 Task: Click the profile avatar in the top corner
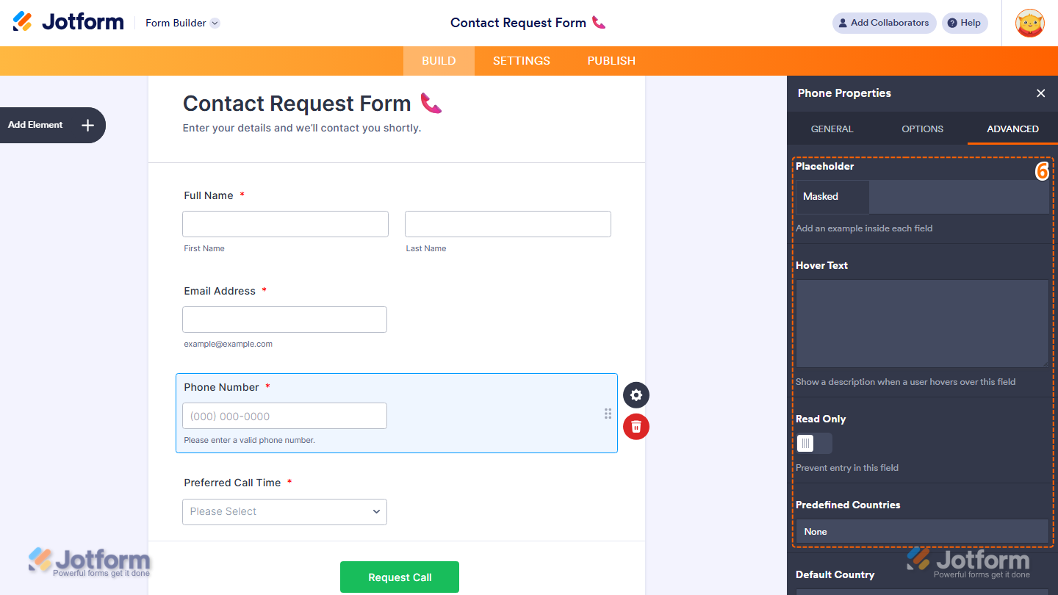1029,23
